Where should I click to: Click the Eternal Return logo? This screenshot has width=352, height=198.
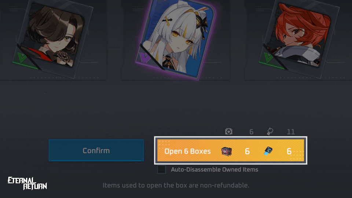click(27, 183)
